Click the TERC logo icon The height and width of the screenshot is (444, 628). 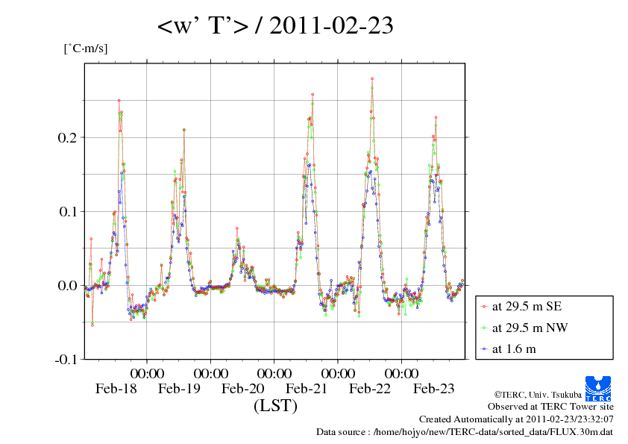click(598, 388)
